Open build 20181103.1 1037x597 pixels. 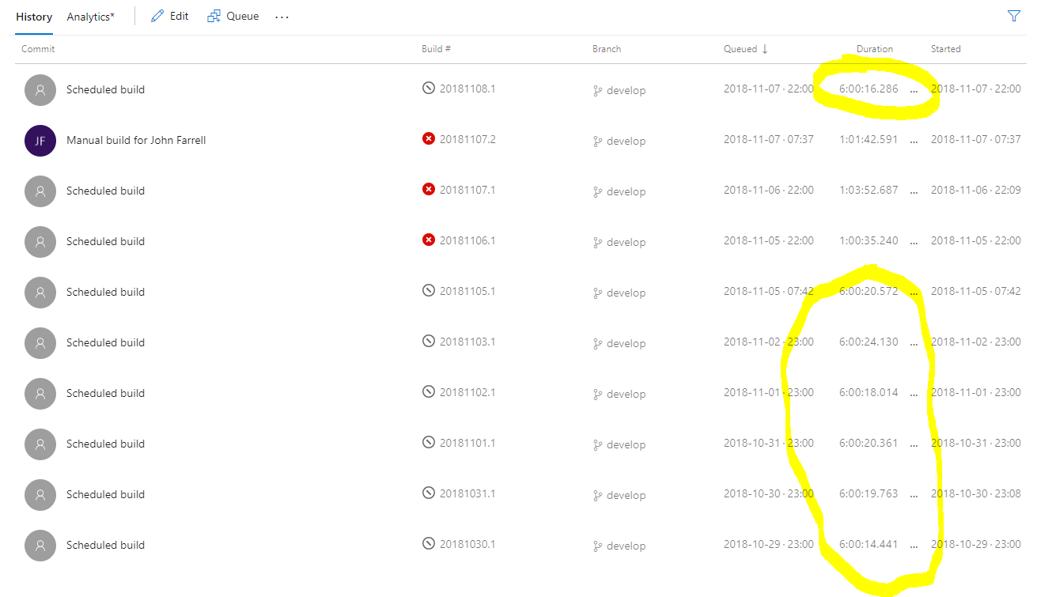tap(467, 342)
